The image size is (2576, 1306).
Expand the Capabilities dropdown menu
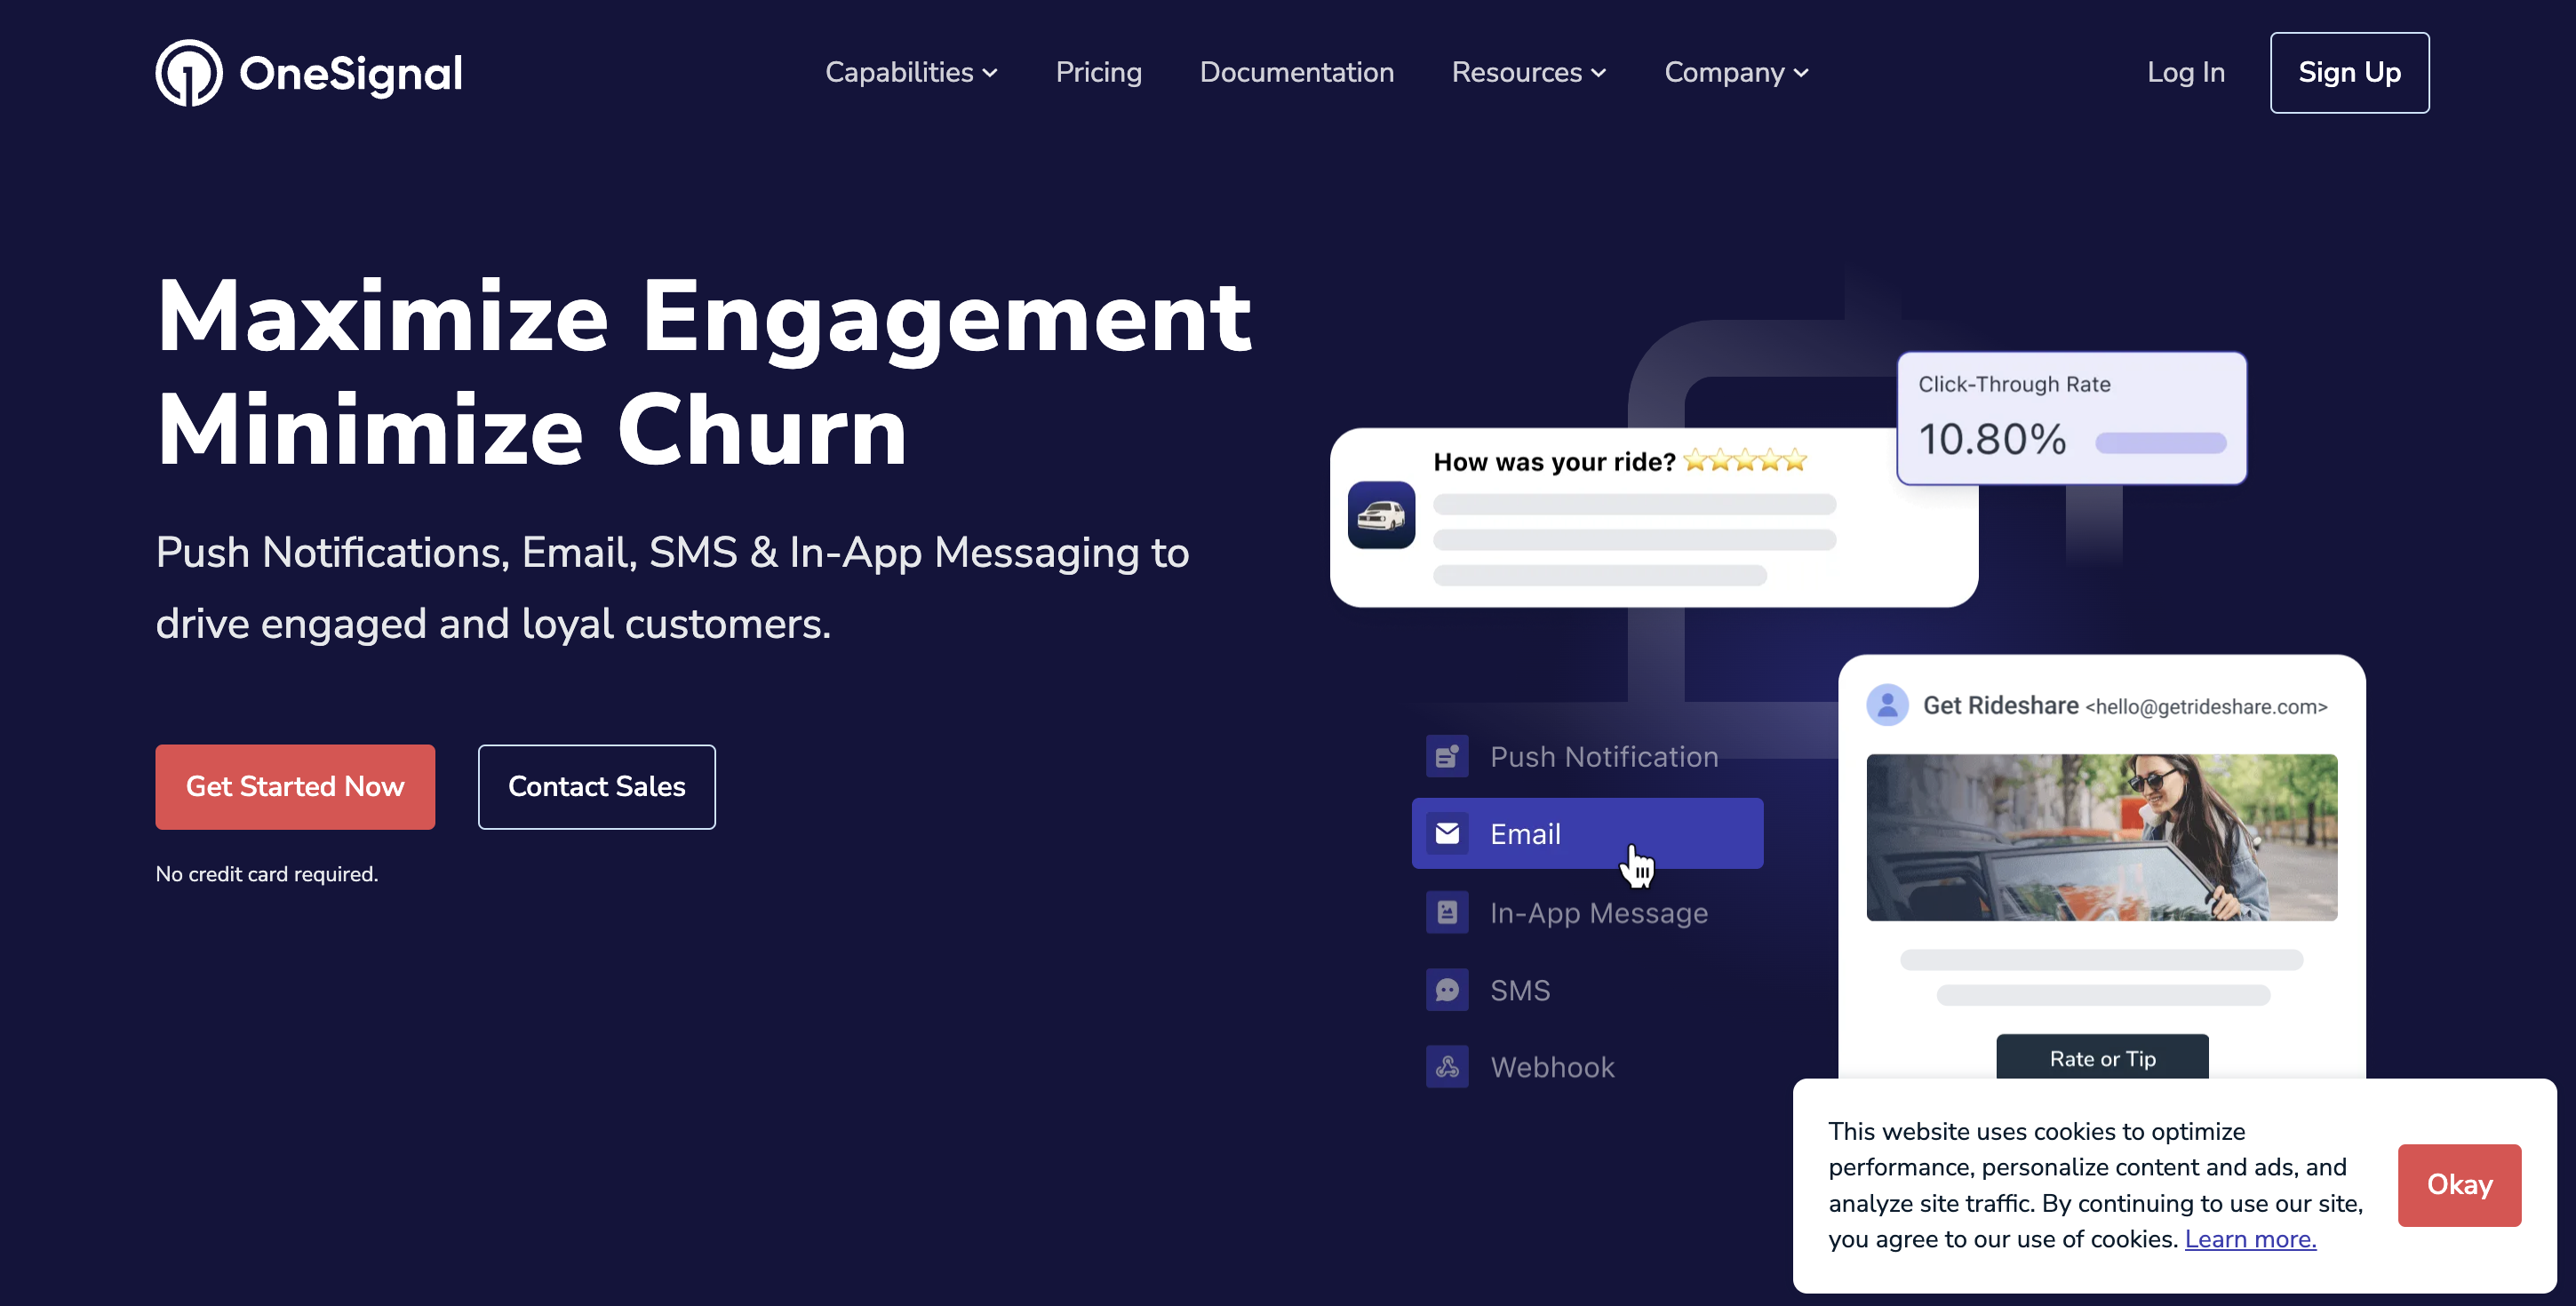[911, 72]
